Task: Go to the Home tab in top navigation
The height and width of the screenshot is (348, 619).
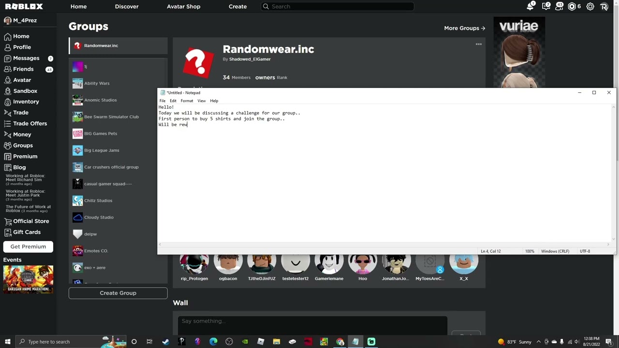Action: pyautogui.click(x=78, y=6)
